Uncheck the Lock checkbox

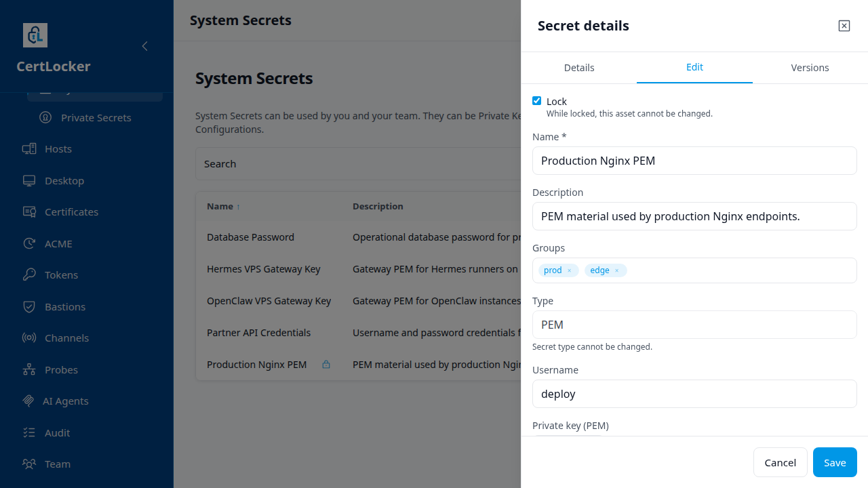coord(537,101)
